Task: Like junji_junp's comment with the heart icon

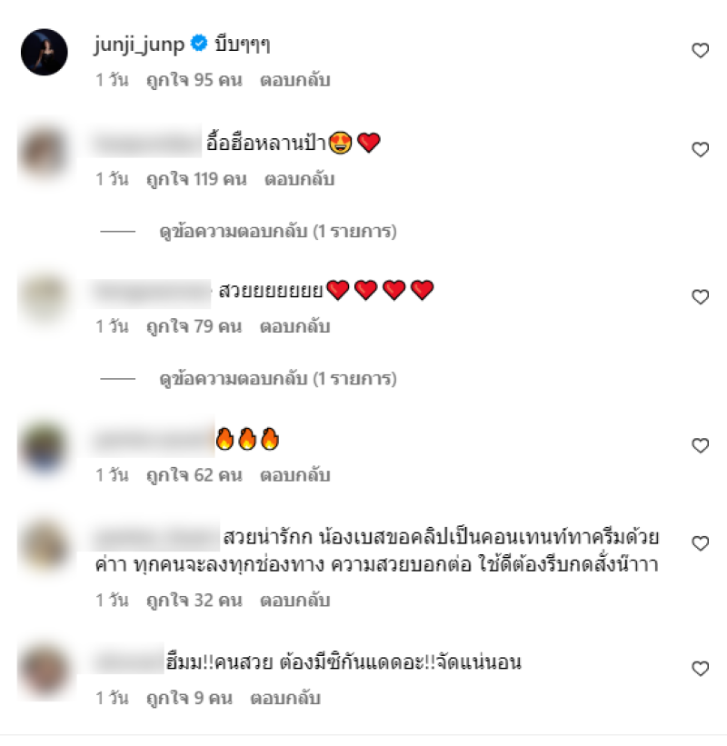Action: click(700, 51)
